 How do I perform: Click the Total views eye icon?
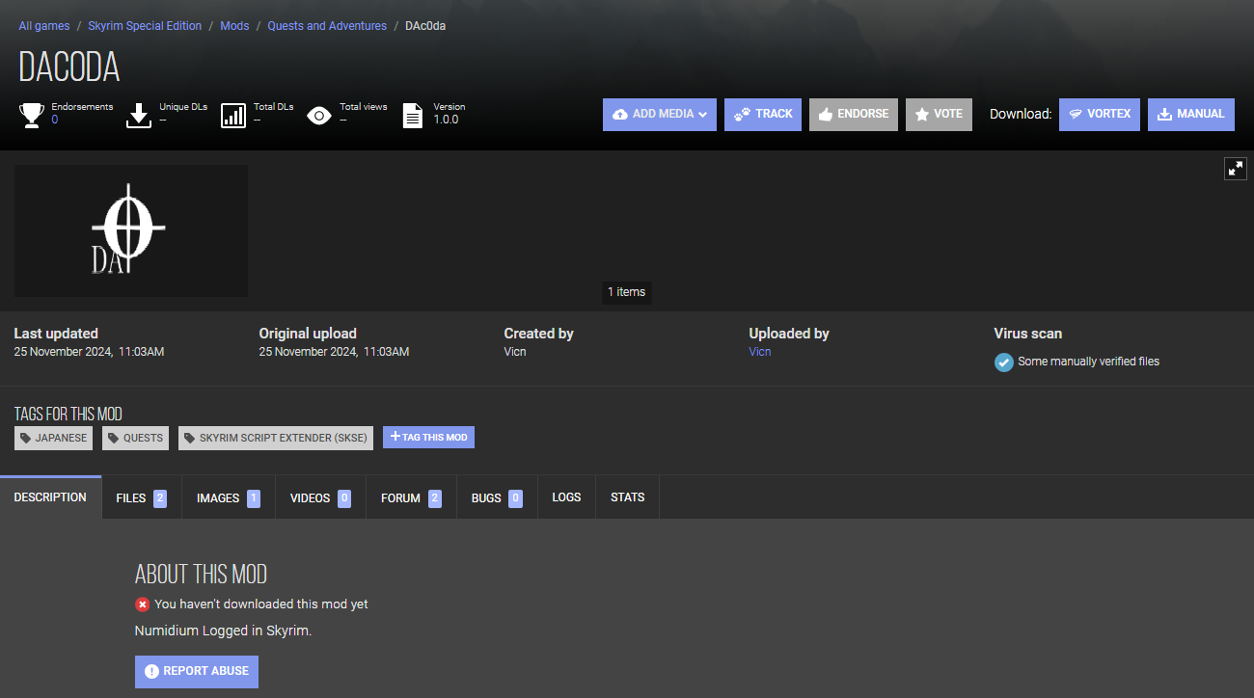[319, 116]
